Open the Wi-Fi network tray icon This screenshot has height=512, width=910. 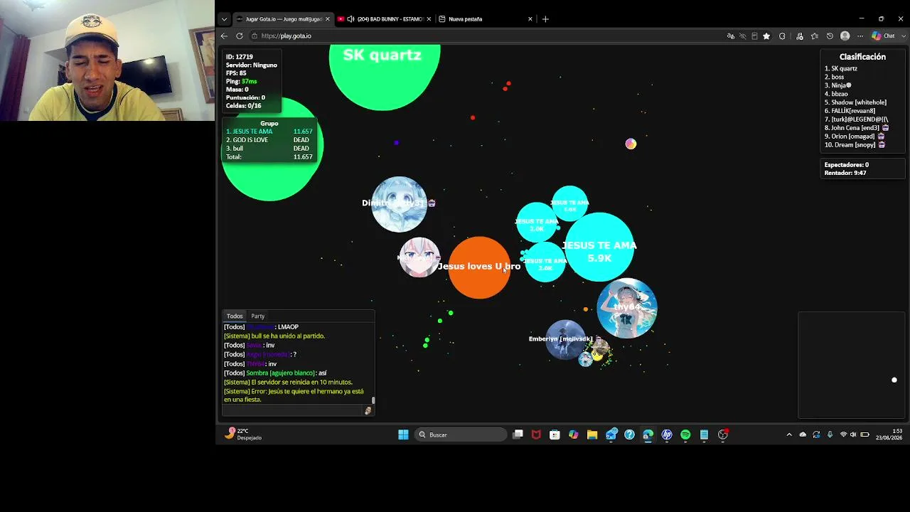click(843, 434)
